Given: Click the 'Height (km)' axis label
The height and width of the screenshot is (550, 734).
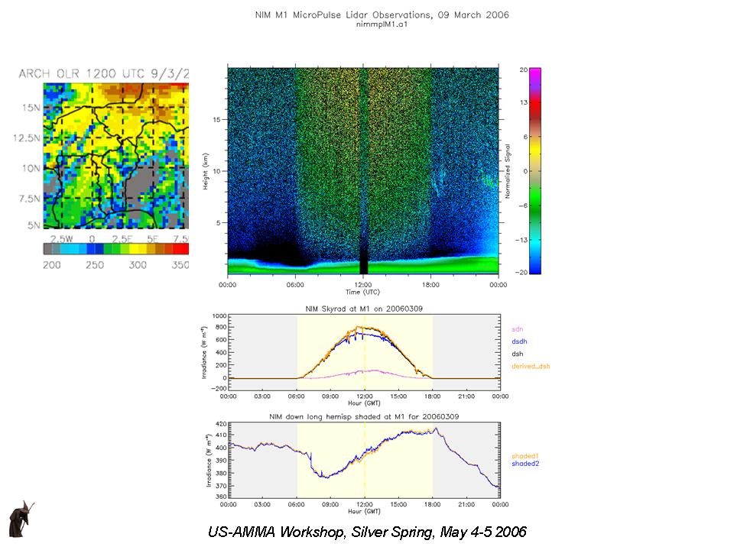Looking at the screenshot, I should 206,171.
